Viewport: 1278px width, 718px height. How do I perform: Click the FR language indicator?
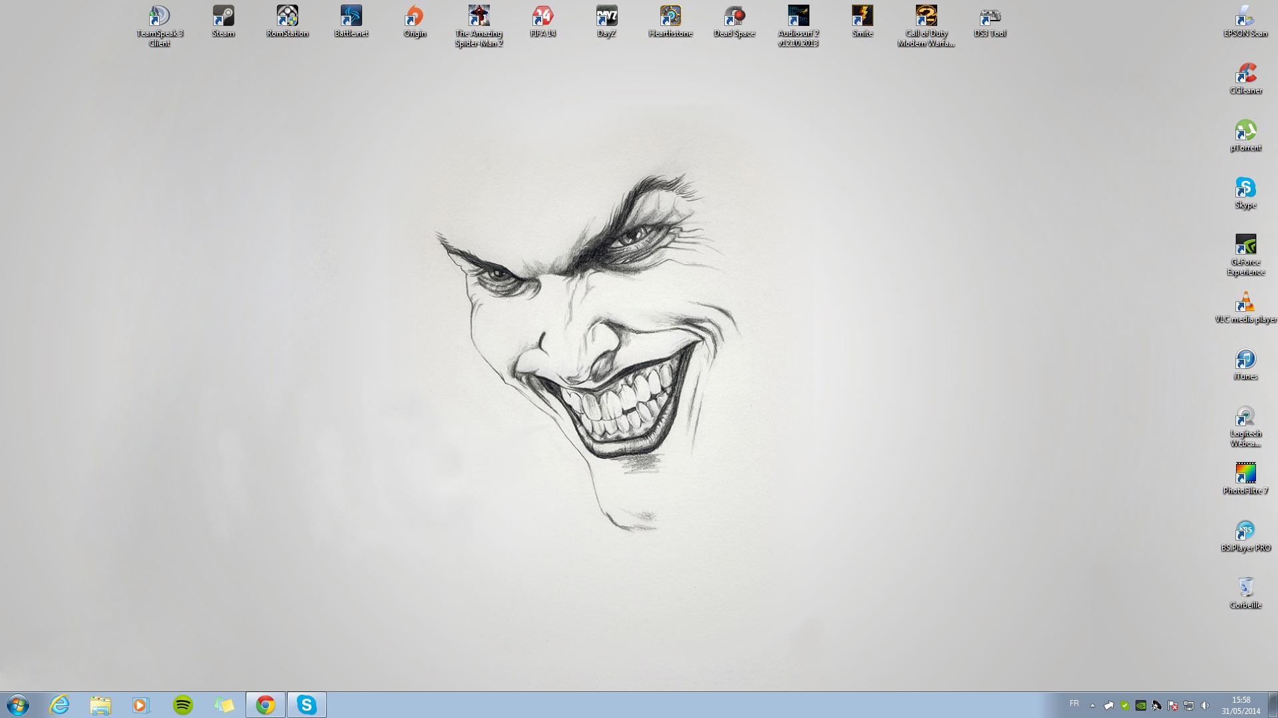1074,703
